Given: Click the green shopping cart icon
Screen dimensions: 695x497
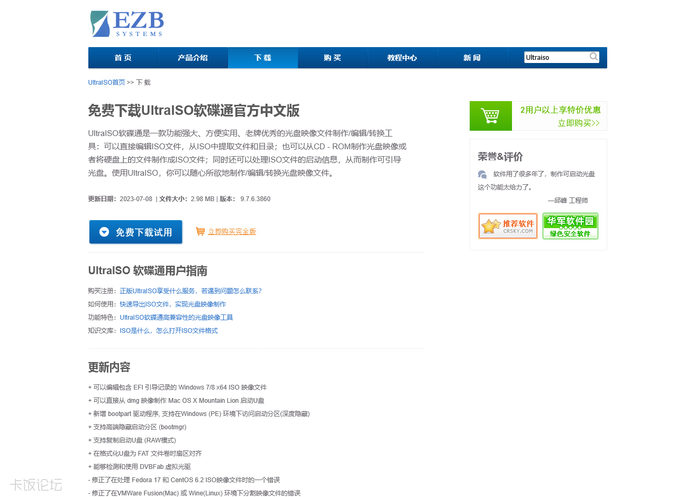Looking at the screenshot, I should coord(490,115).
